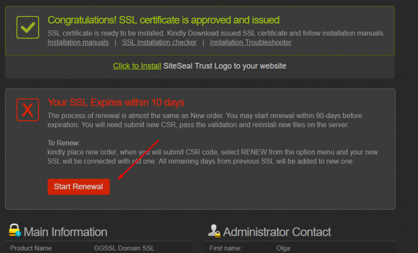Click the SSL approved and issued heading
Screen dimensions: 418x253
tap(164, 20)
